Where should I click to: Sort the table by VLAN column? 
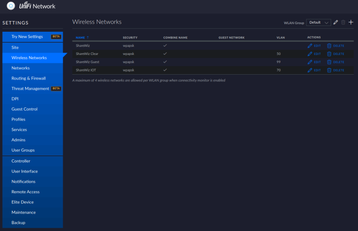[281, 38]
